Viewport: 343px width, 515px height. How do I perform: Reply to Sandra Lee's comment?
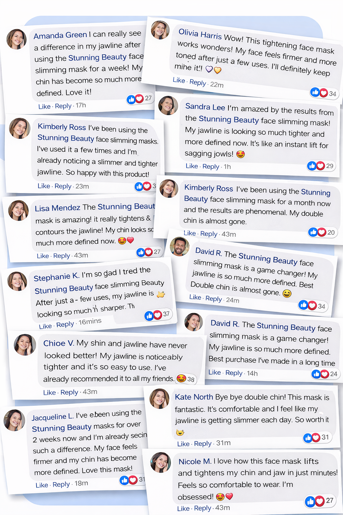pos(211,167)
